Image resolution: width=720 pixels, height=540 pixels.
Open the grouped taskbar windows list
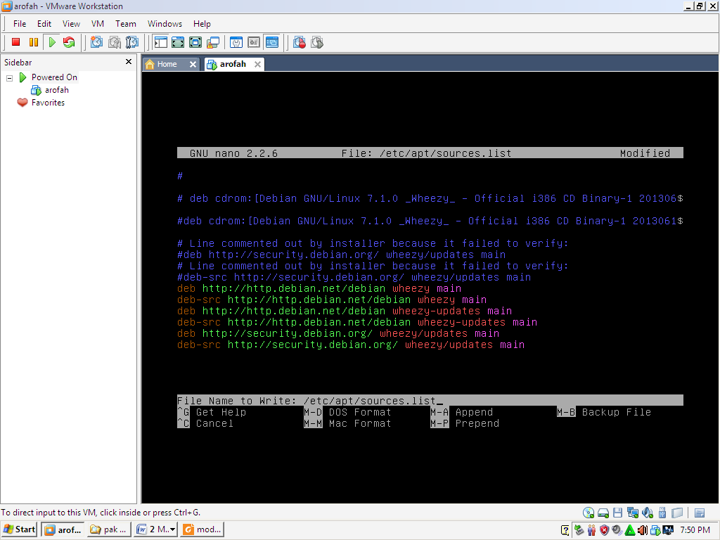click(x=155, y=529)
